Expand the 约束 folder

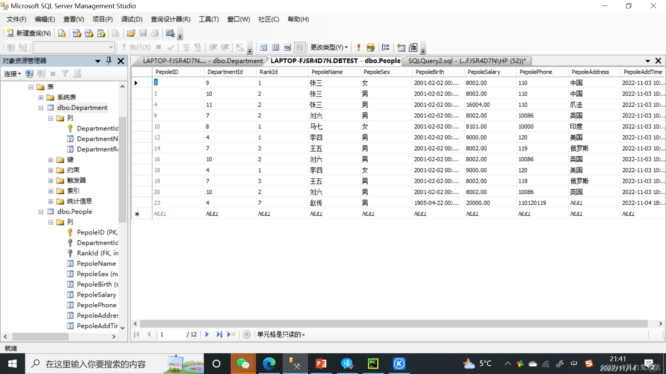pos(51,170)
